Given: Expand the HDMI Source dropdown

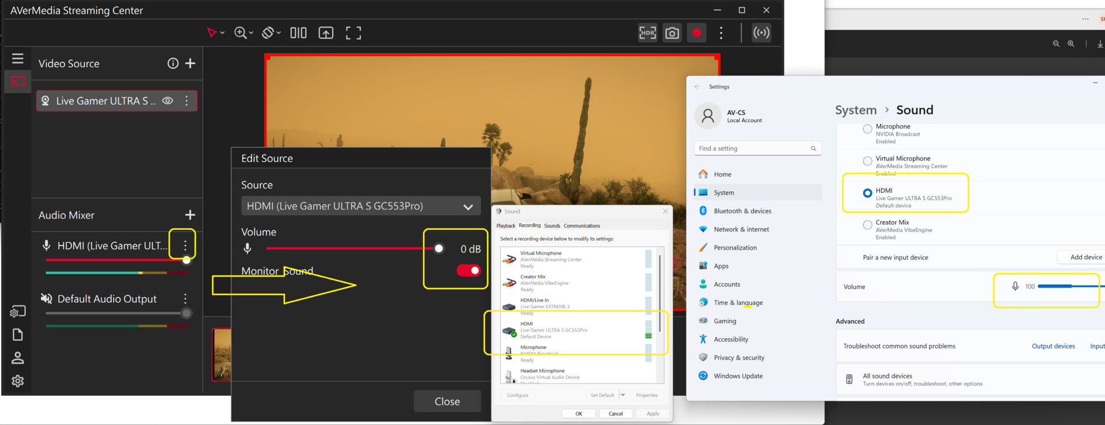Looking at the screenshot, I should pyautogui.click(x=468, y=206).
